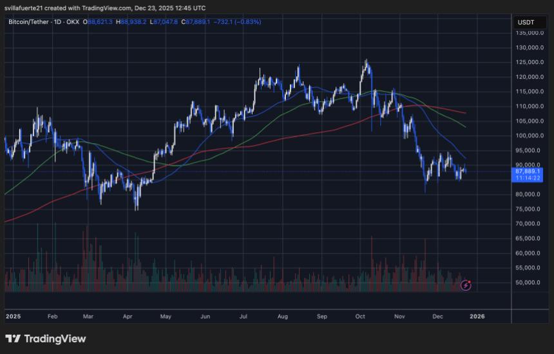
Task: Click the Dec marker on time axis
Action: [438, 317]
